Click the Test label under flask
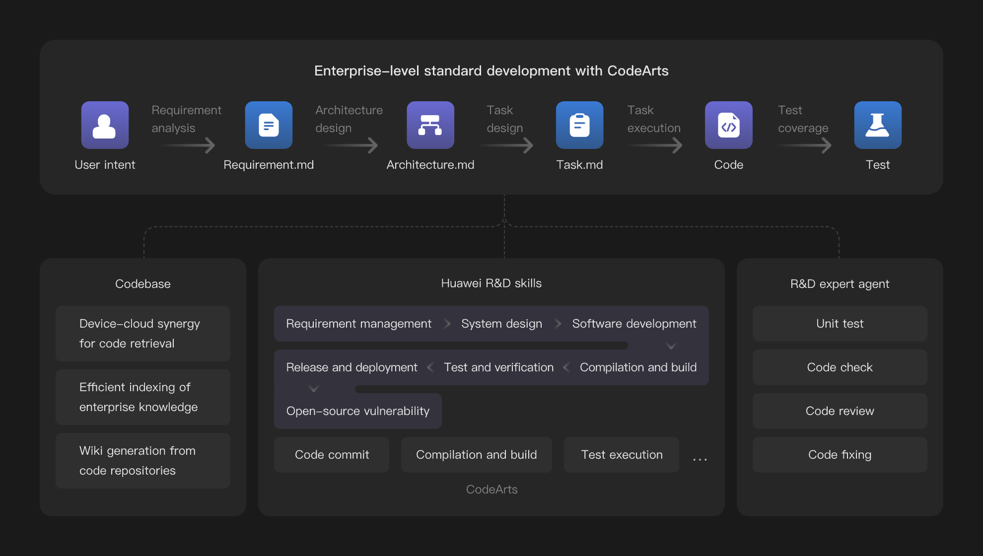The width and height of the screenshot is (983, 556). pyautogui.click(x=878, y=165)
